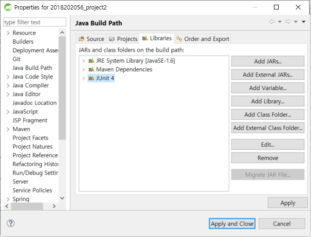Click the Source tab folder icon
This screenshot has width=311, height=237.
pos(82,38)
